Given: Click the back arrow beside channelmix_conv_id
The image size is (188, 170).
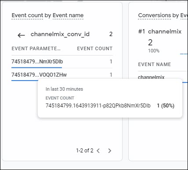Looking at the screenshot, I should click(x=21, y=35).
